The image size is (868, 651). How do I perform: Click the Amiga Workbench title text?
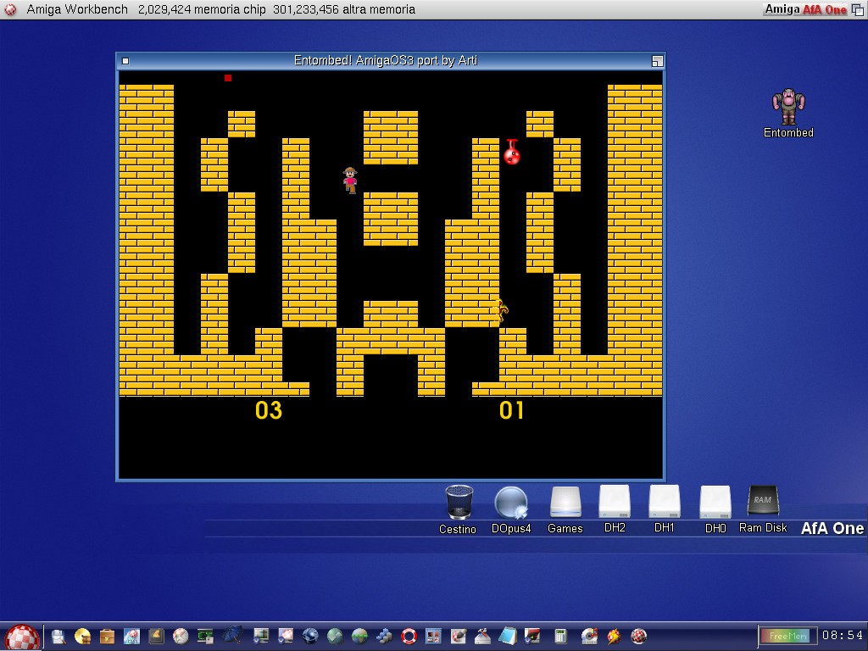(77, 9)
